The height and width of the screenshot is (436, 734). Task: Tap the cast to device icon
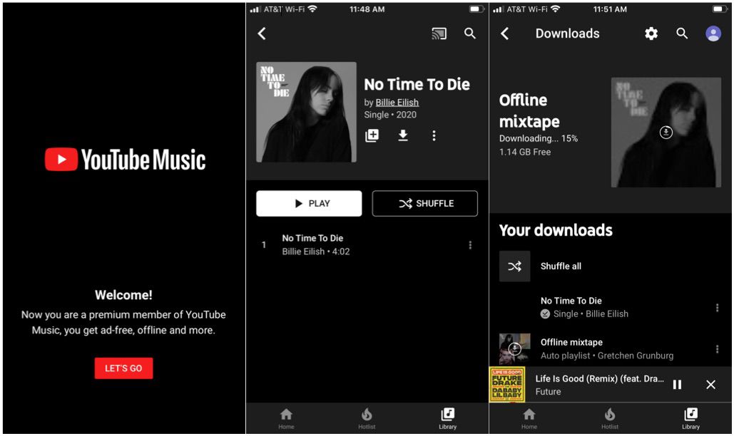[439, 33]
